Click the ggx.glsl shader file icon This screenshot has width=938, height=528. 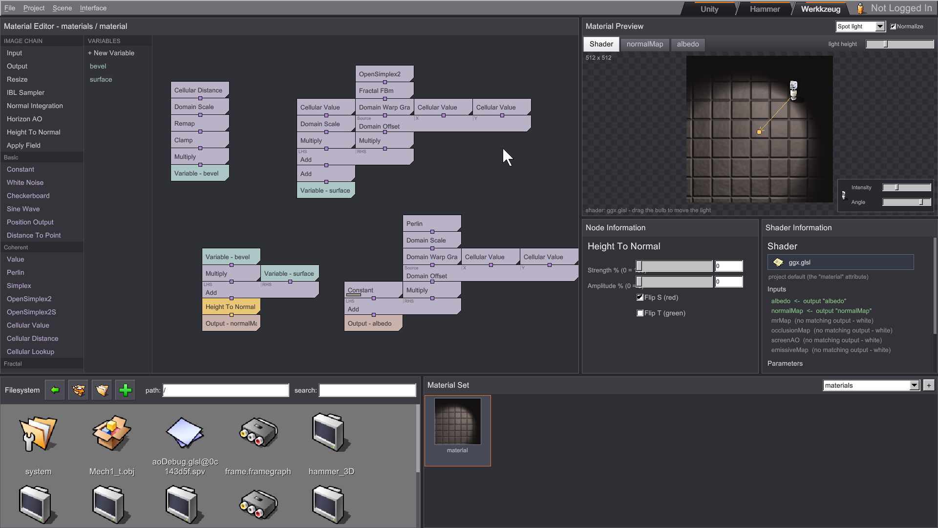point(778,263)
